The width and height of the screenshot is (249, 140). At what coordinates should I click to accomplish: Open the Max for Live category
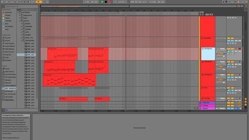[x=9, y=52]
